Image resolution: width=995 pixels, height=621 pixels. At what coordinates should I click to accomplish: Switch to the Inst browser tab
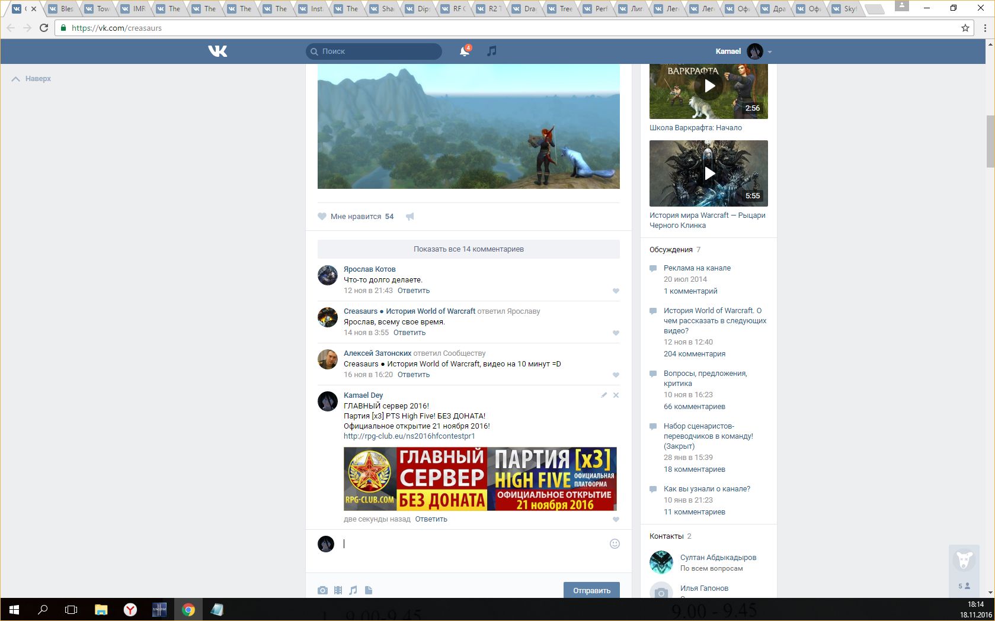coord(311,9)
